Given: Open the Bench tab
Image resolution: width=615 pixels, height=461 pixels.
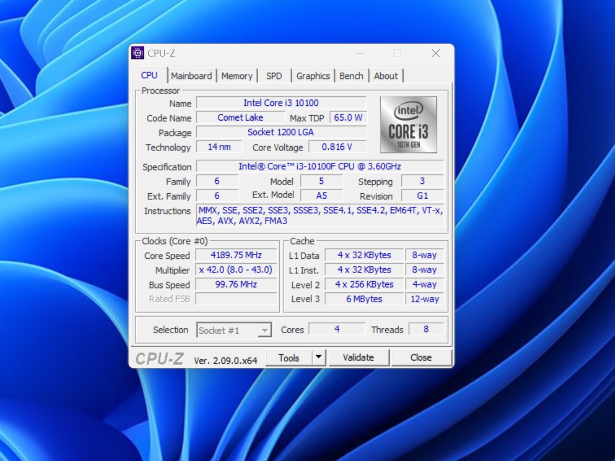Looking at the screenshot, I should click(352, 76).
